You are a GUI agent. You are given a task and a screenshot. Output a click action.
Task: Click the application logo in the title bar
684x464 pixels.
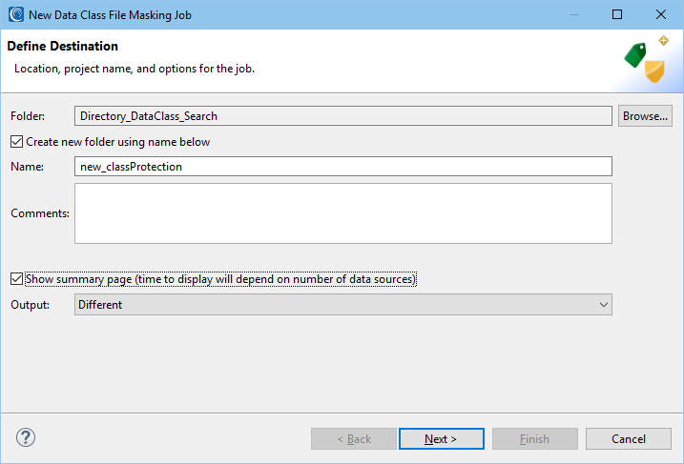pyautogui.click(x=16, y=14)
